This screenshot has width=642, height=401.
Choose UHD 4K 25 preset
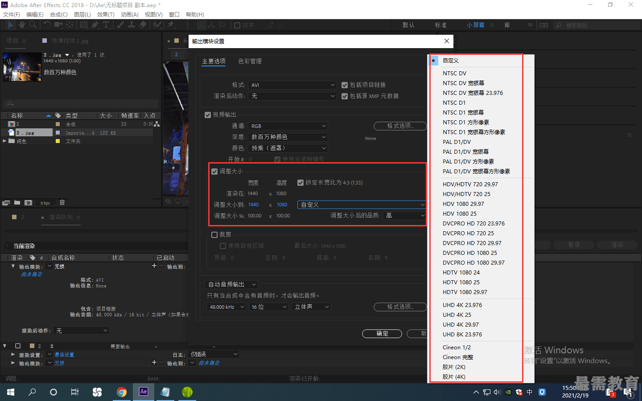(x=457, y=315)
